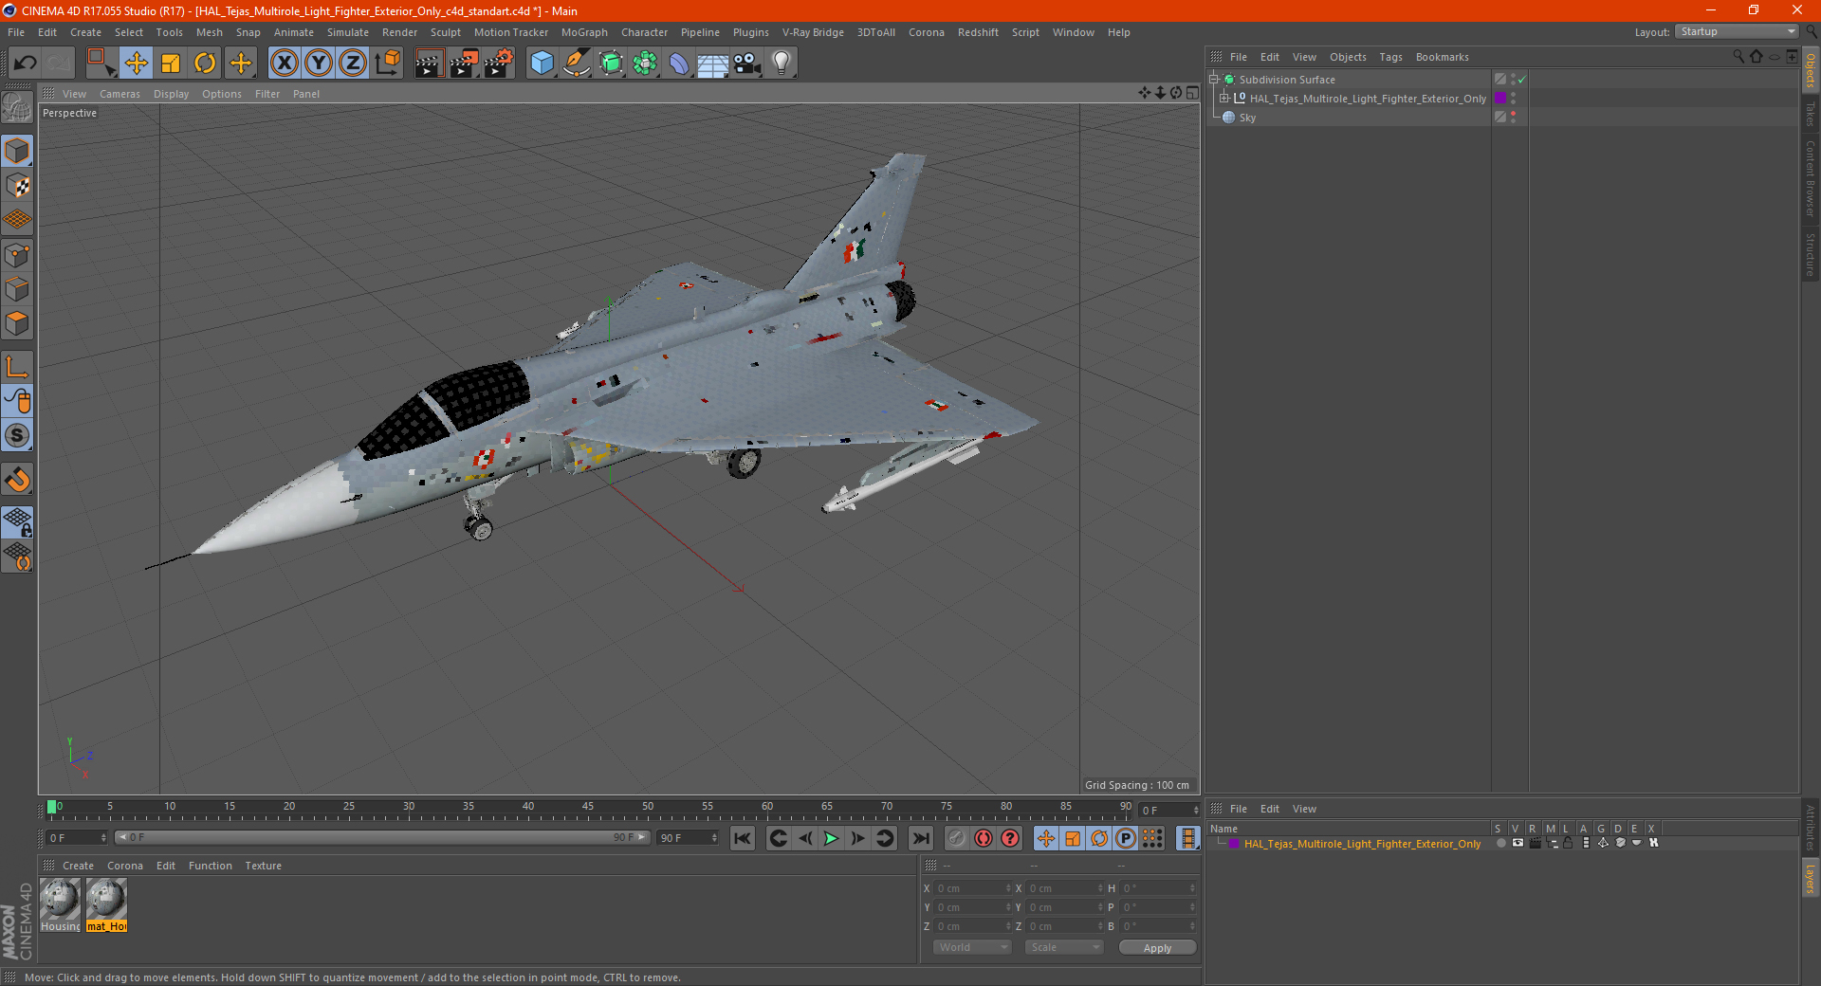
Task: Switch to Points mode
Action: pos(18,255)
